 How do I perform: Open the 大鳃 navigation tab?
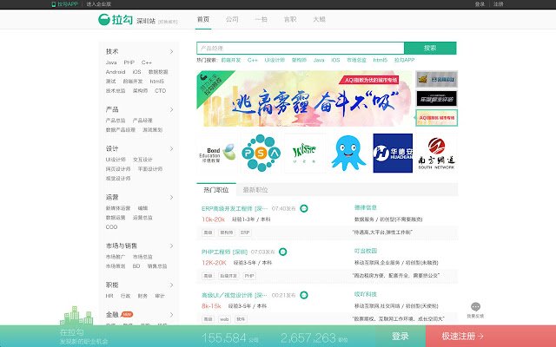tap(319, 19)
